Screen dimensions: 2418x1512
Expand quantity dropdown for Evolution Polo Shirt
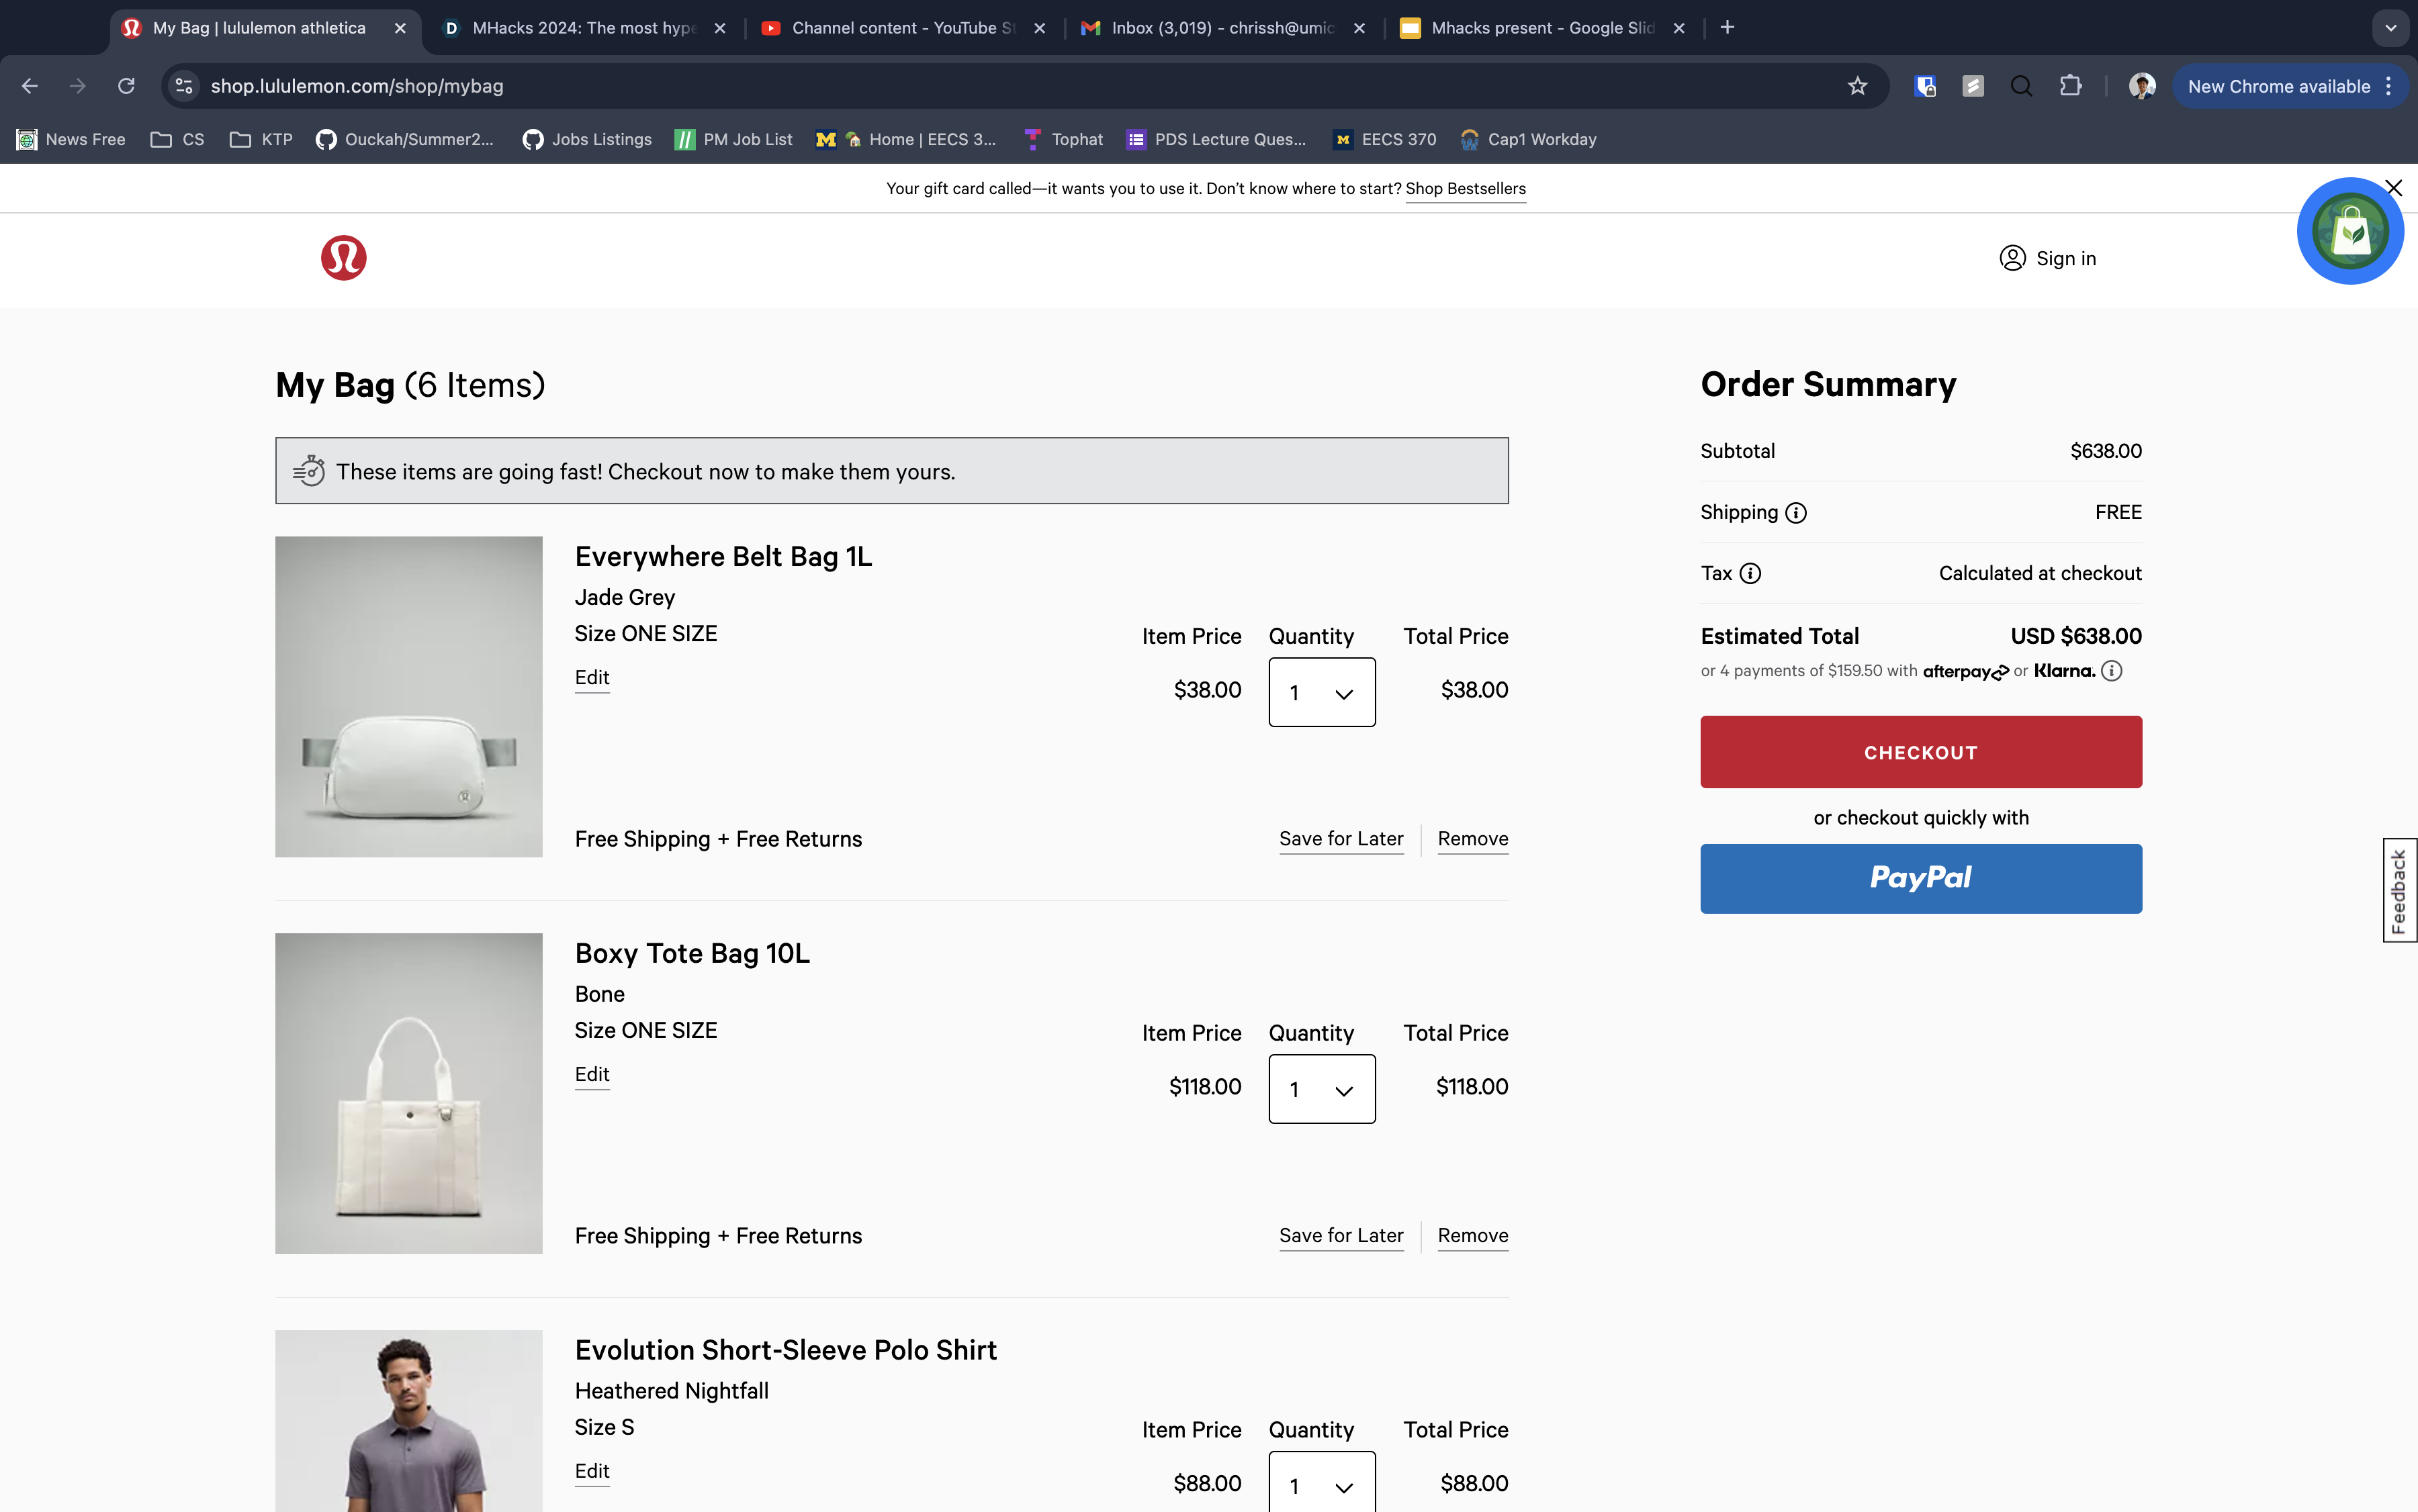pyautogui.click(x=1320, y=1485)
